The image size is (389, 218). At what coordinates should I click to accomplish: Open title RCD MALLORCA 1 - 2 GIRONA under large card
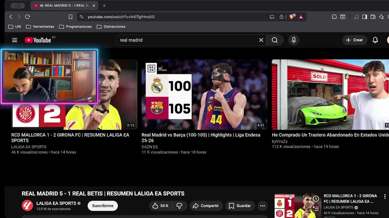click(70, 137)
